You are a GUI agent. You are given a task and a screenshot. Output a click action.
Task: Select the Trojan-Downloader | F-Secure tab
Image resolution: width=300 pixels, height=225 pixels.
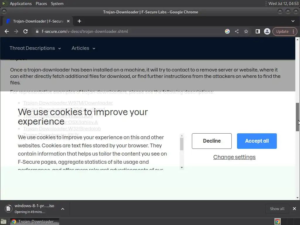pos(38,21)
